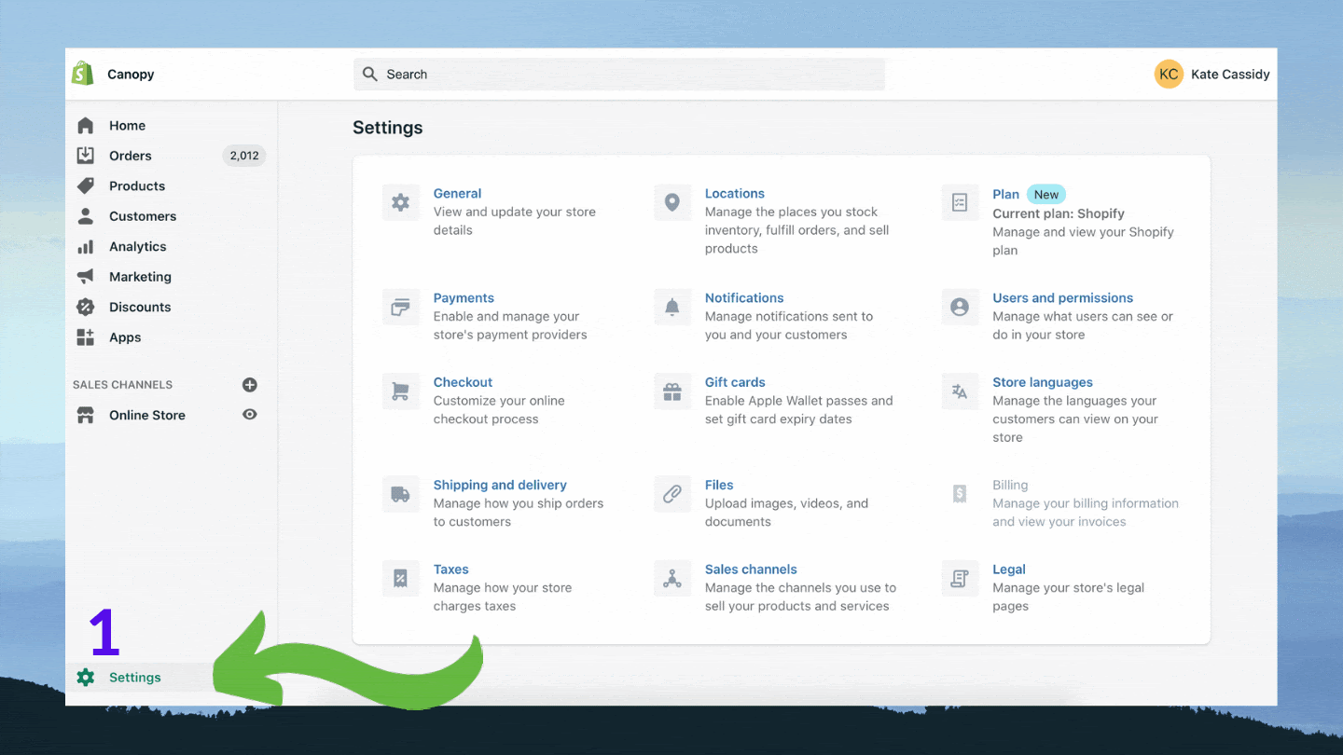The height and width of the screenshot is (755, 1343).
Task: Click the Locations pin icon tile
Action: point(672,202)
